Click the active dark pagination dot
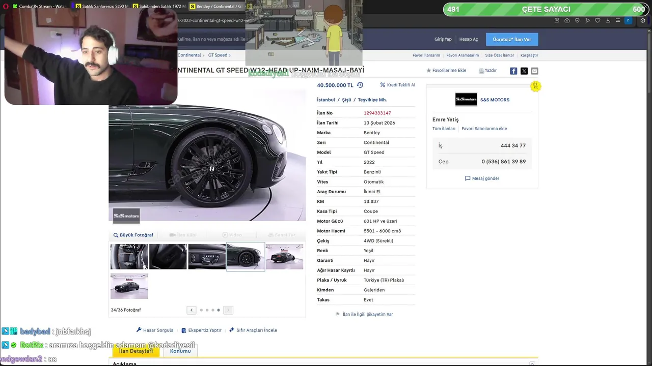The width and height of the screenshot is (652, 366). [x=219, y=310]
